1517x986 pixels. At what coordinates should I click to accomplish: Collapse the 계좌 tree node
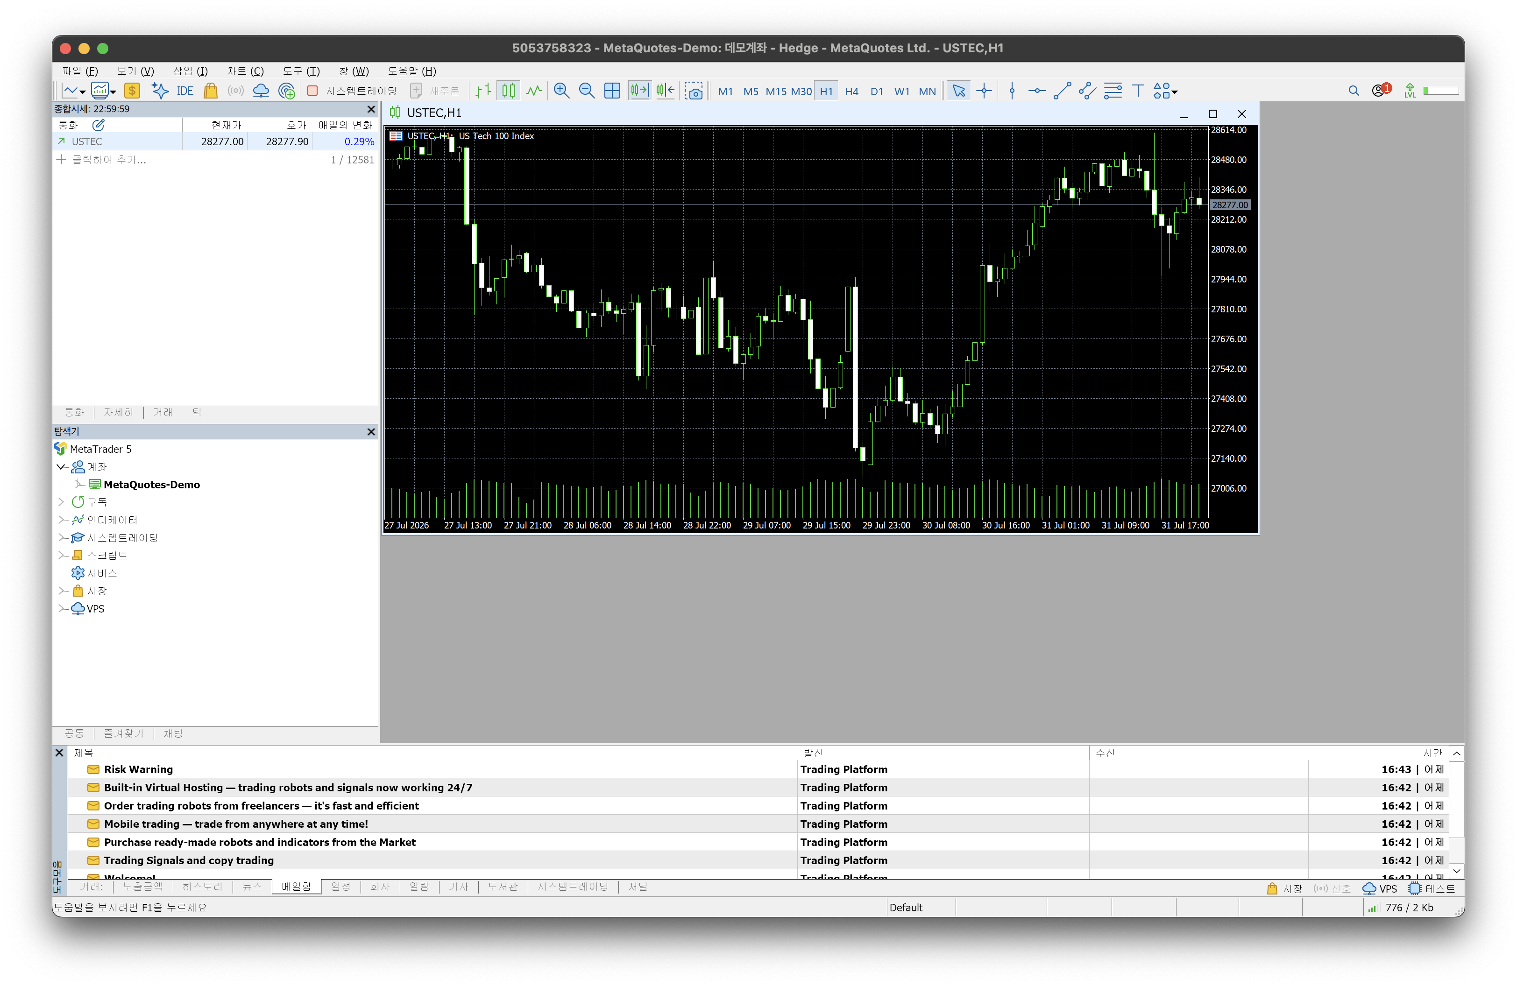[61, 467]
